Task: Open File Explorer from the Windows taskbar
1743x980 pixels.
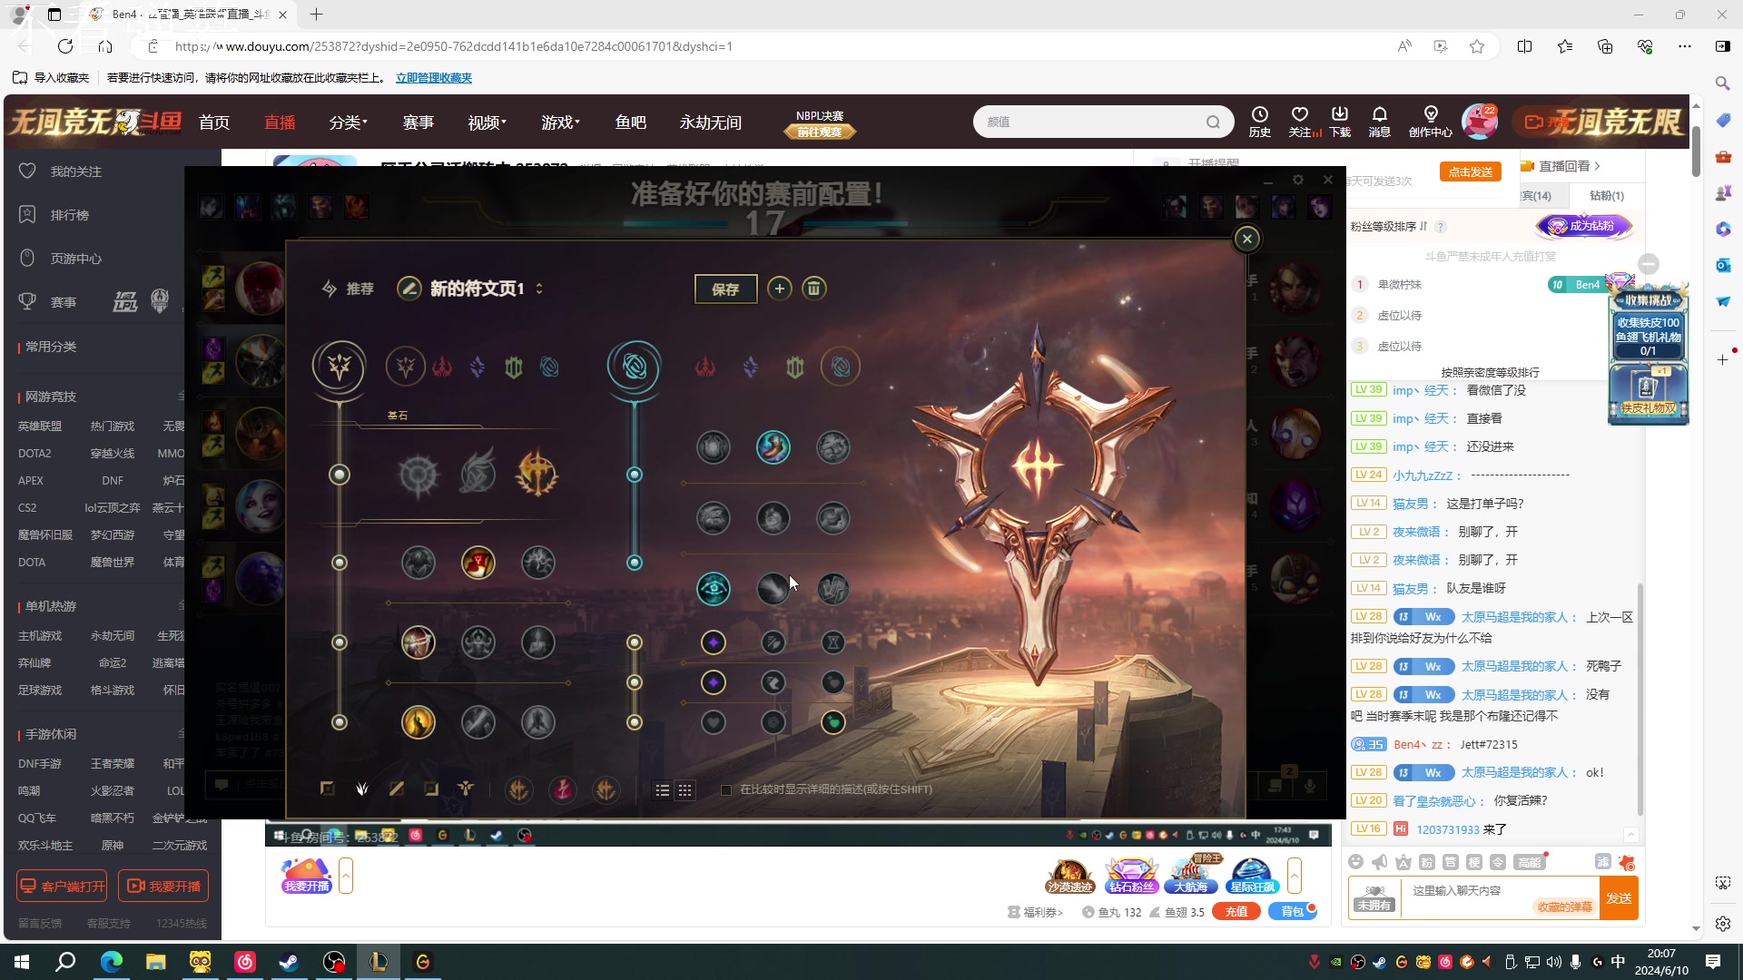Action: click(156, 962)
